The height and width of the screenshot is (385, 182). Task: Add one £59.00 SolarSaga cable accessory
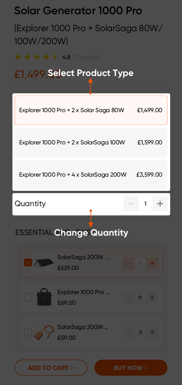[152, 332]
